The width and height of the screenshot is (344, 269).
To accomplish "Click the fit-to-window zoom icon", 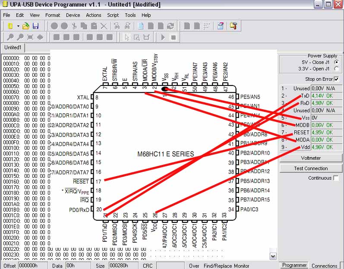I will (30, 37).
